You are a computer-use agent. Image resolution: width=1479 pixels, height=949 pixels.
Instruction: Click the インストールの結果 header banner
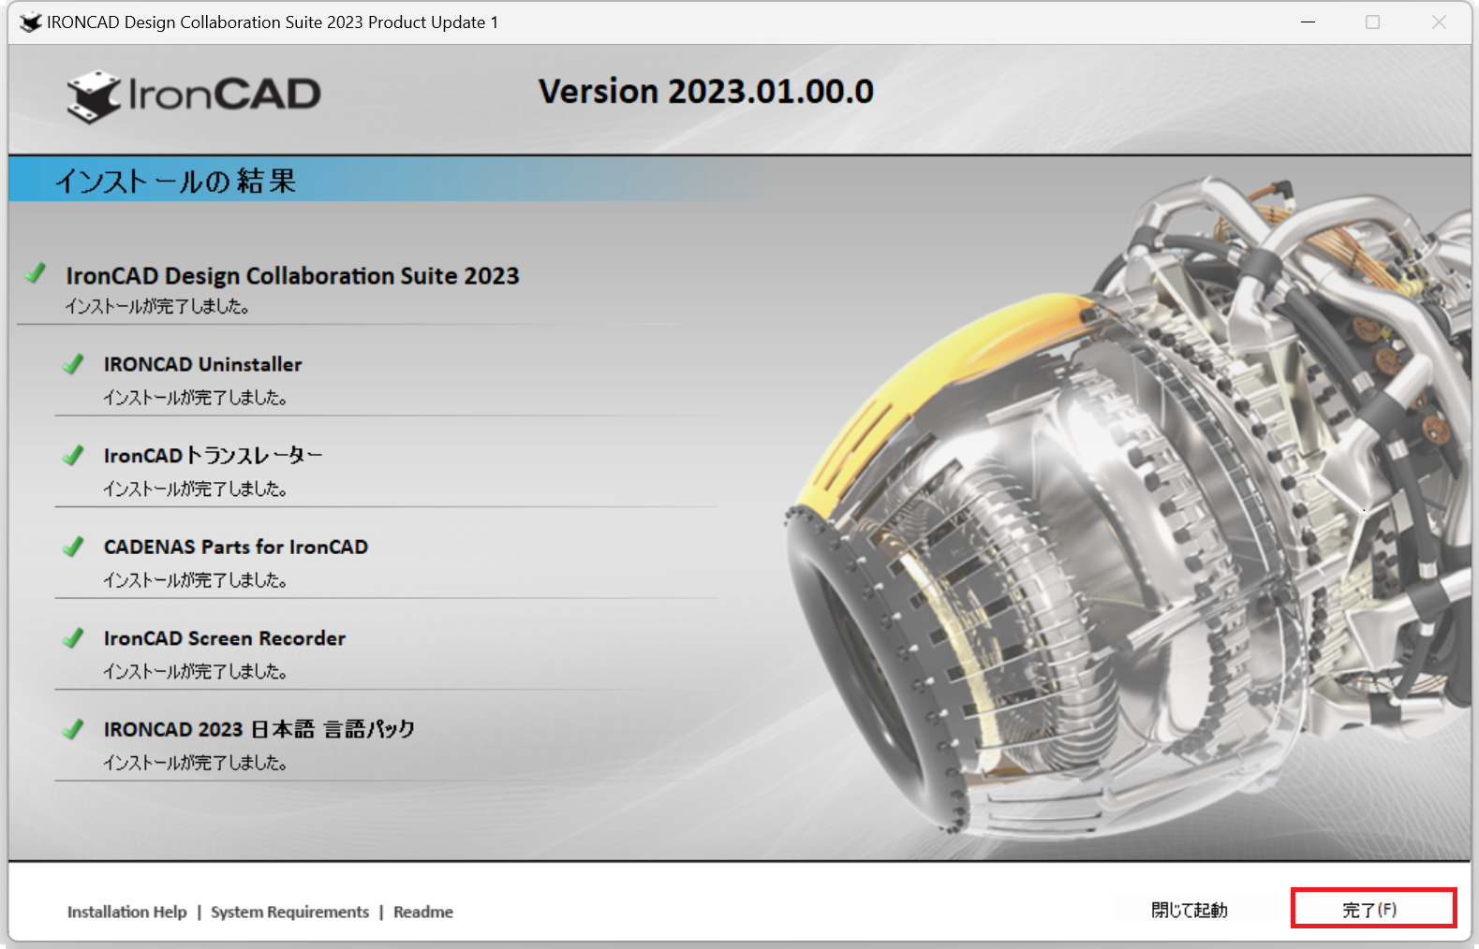(x=176, y=181)
